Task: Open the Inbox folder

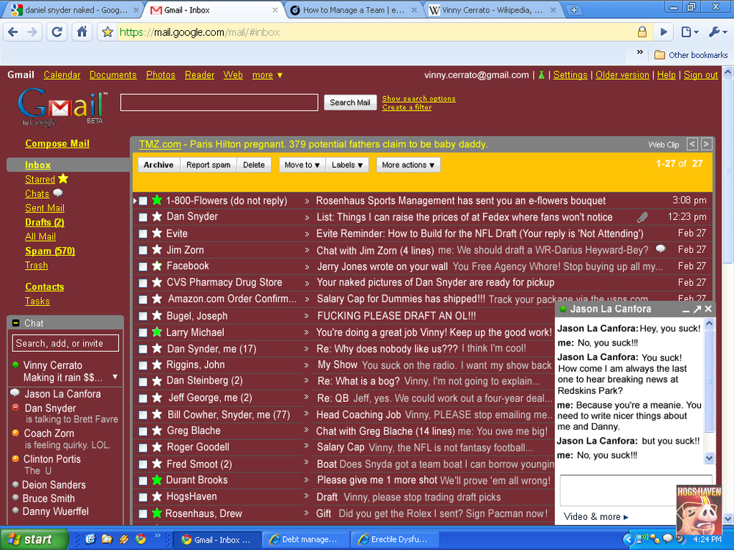Action: 38,165
